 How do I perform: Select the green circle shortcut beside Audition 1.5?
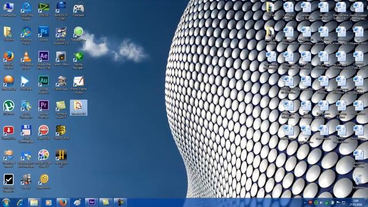pyautogui.click(x=79, y=34)
